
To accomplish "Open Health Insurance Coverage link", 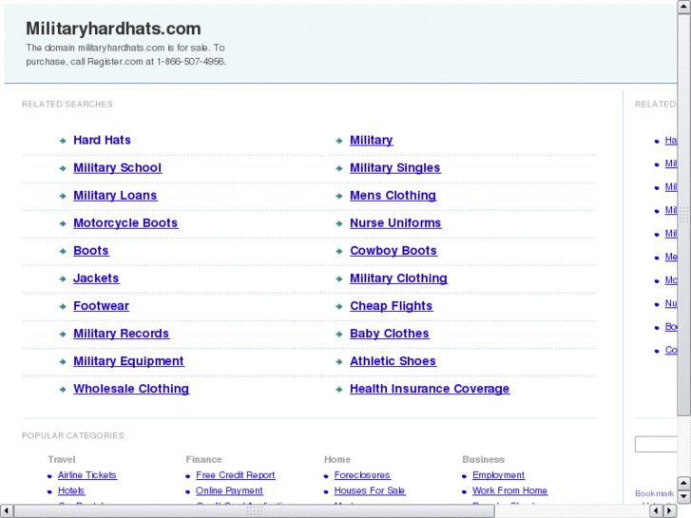I will [x=430, y=389].
